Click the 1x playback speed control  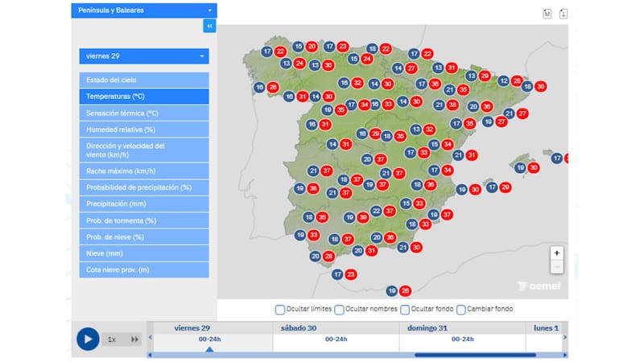coord(112,339)
